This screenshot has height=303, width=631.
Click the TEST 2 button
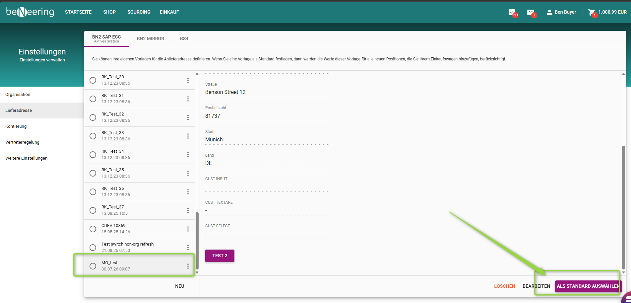tap(220, 256)
